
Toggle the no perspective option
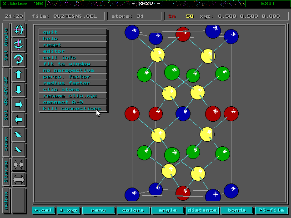point(73,70)
